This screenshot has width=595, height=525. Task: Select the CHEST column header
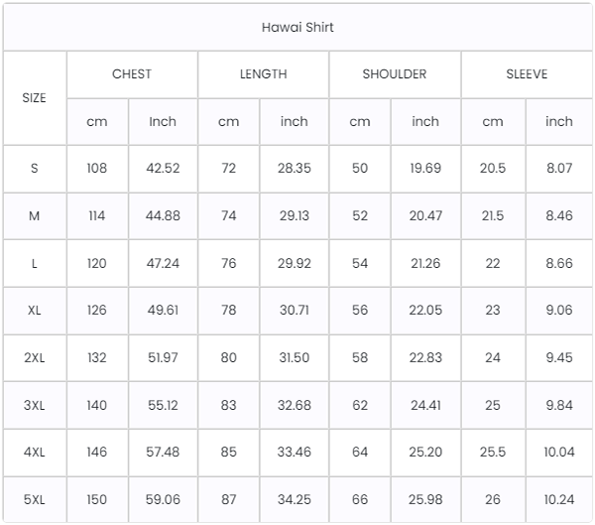coord(132,74)
